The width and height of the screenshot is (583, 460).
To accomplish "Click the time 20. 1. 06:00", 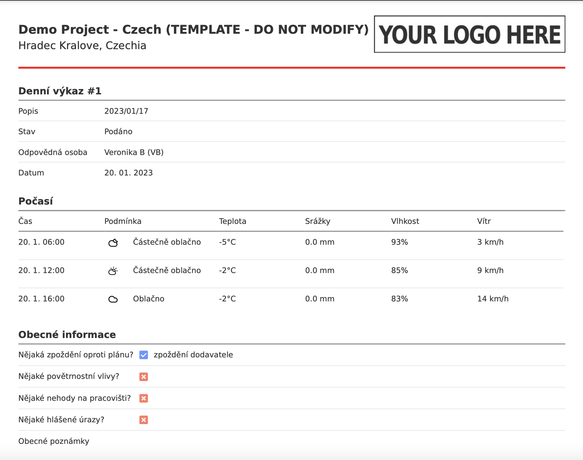I will pos(42,242).
